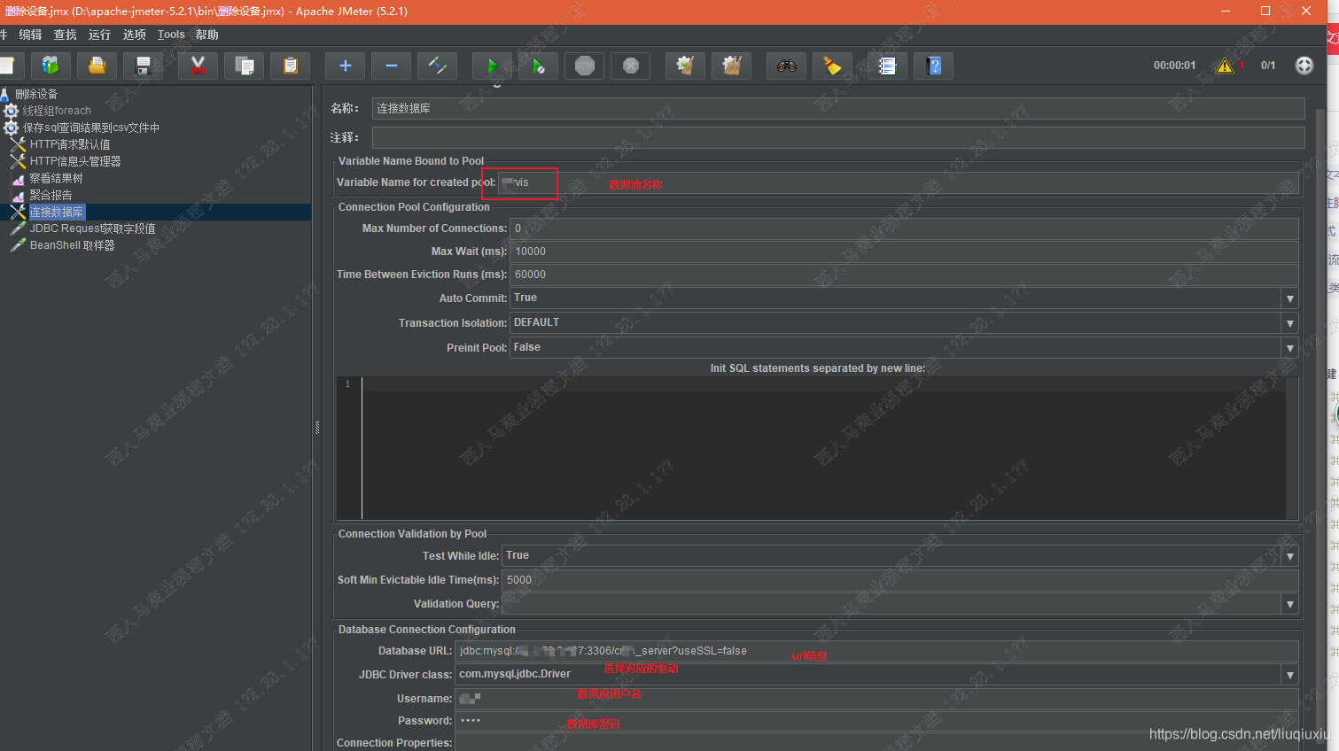1339x751 pixels.
Task: Click the Search binoculars icon
Action: [x=786, y=66]
